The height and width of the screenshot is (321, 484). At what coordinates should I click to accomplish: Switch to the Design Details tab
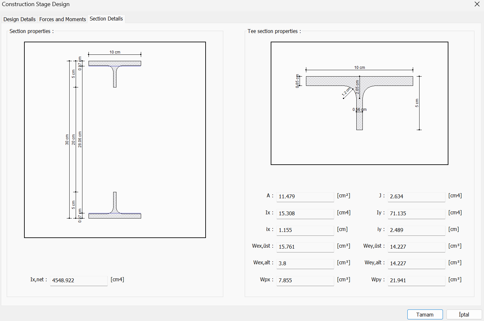coord(19,19)
